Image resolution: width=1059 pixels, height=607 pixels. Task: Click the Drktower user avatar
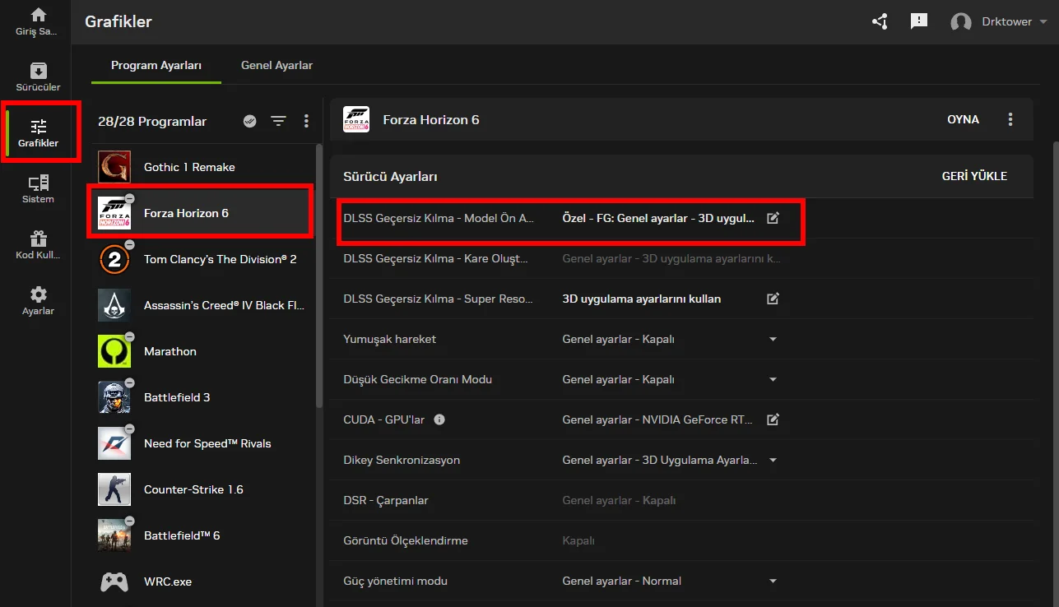tap(960, 22)
